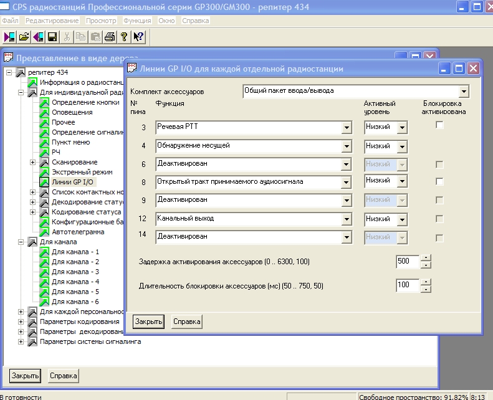Collapse the Для канала tree node
Image resolution: width=493 pixels, height=400 pixels.
21,242
